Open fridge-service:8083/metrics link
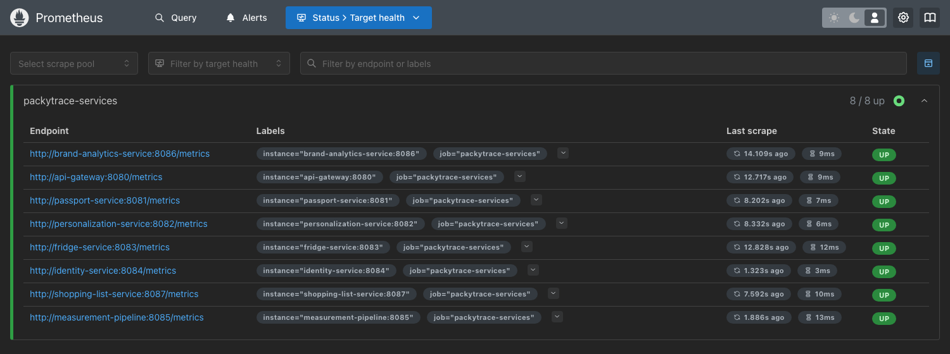950x354 pixels. 100,247
